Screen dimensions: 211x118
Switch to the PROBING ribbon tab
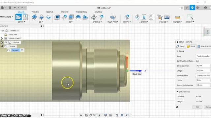click(65, 12)
